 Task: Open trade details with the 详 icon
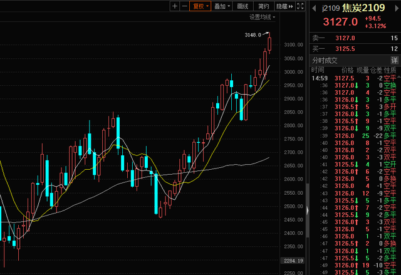click(395, 58)
